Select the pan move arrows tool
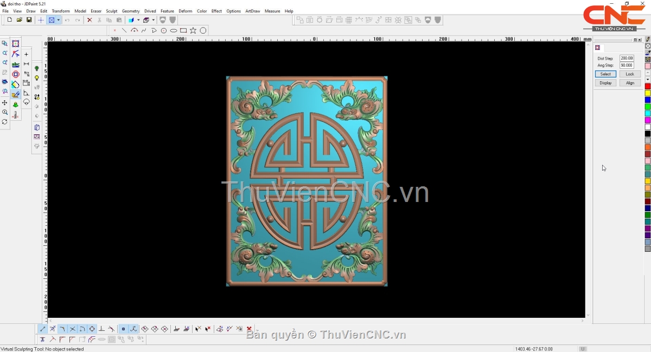The height and width of the screenshot is (352, 651). point(5,103)
